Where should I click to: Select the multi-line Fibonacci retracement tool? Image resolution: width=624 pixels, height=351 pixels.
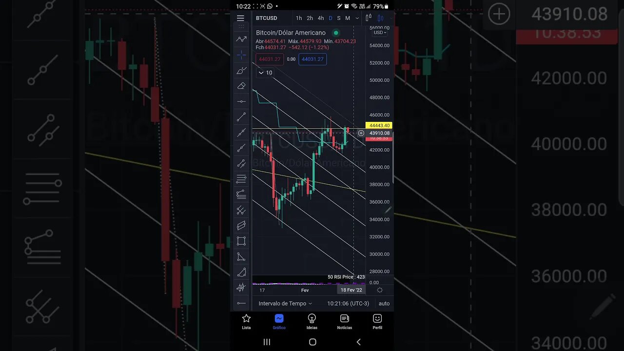click(241, 179)
